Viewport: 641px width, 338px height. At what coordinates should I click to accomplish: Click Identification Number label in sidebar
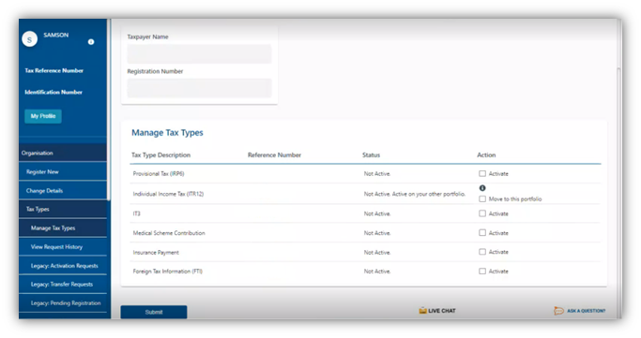[x=53, y=92]
